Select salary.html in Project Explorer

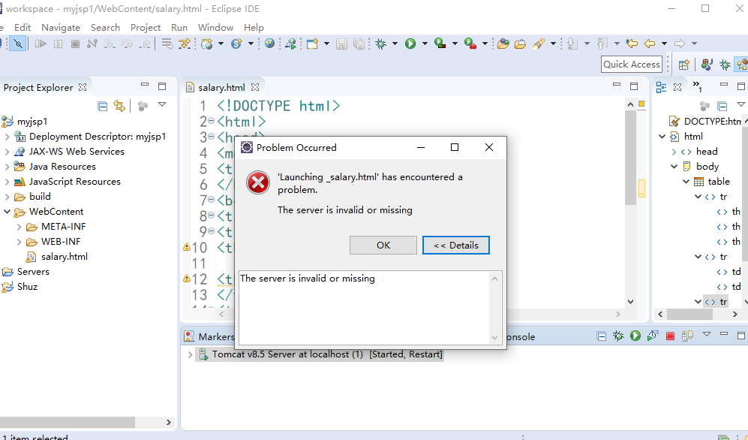(64, 257)
